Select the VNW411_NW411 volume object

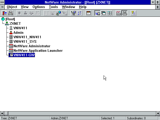click(25, 37)
